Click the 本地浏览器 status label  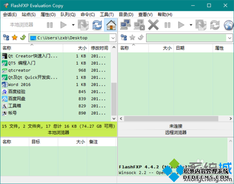click(x=58, y=132)
